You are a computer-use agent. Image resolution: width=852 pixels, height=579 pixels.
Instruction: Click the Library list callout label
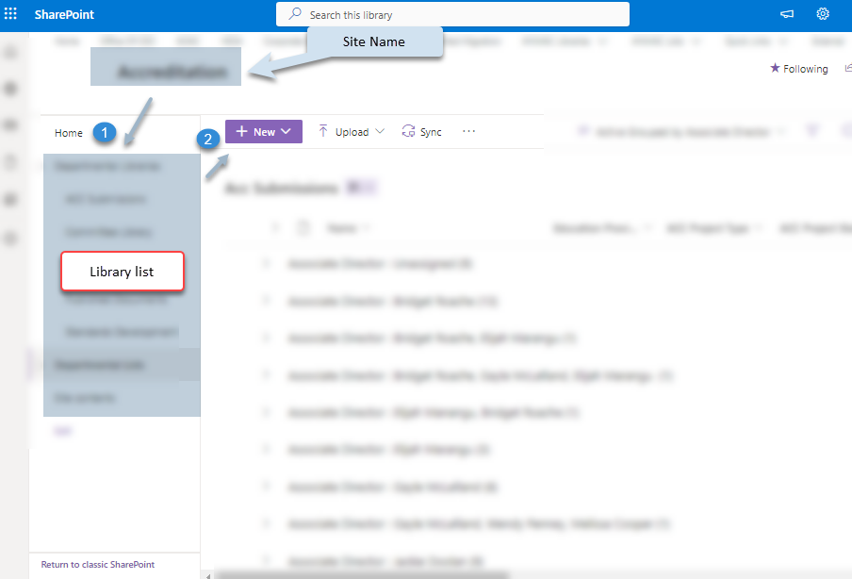point(122,272)
